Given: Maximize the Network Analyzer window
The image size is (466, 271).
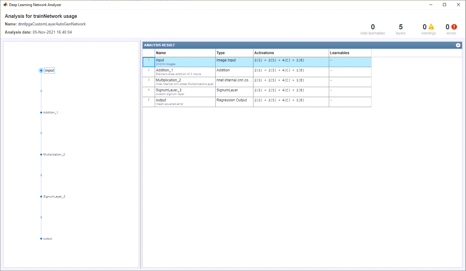Looking at the screenshot, I should coord(445,5).
